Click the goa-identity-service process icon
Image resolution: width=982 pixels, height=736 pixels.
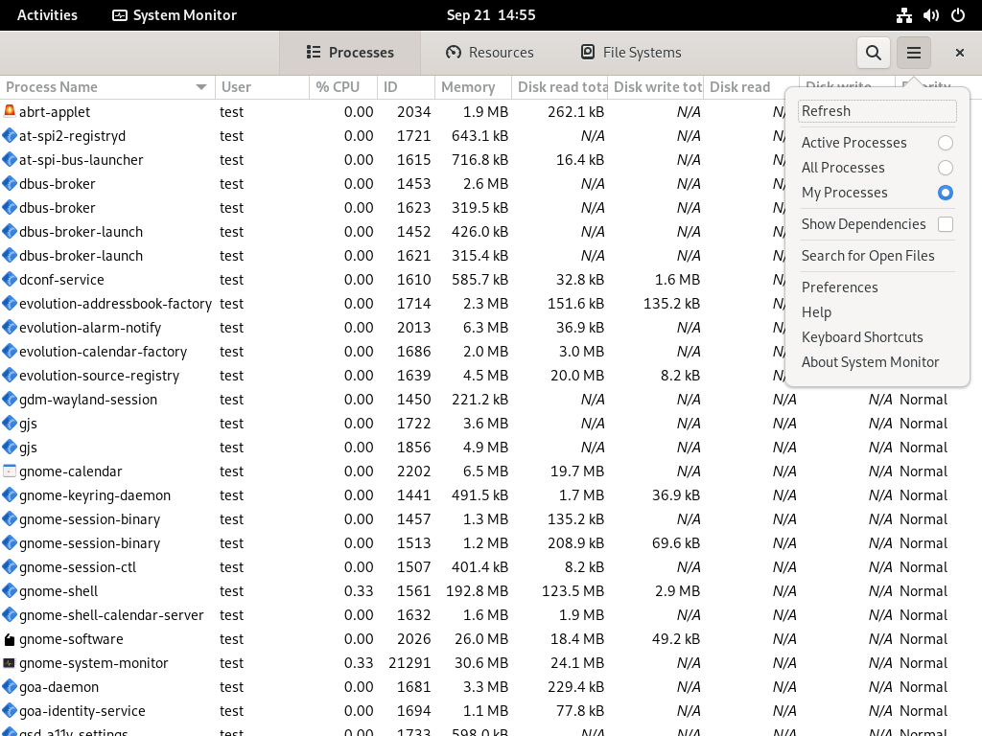[10, 711]
